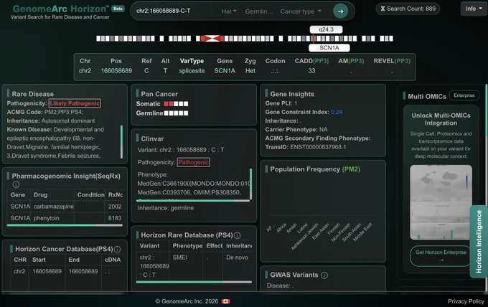Click the q24.3 band label
Viewport: 488px width, 307px height.
(x=326, y=29)
